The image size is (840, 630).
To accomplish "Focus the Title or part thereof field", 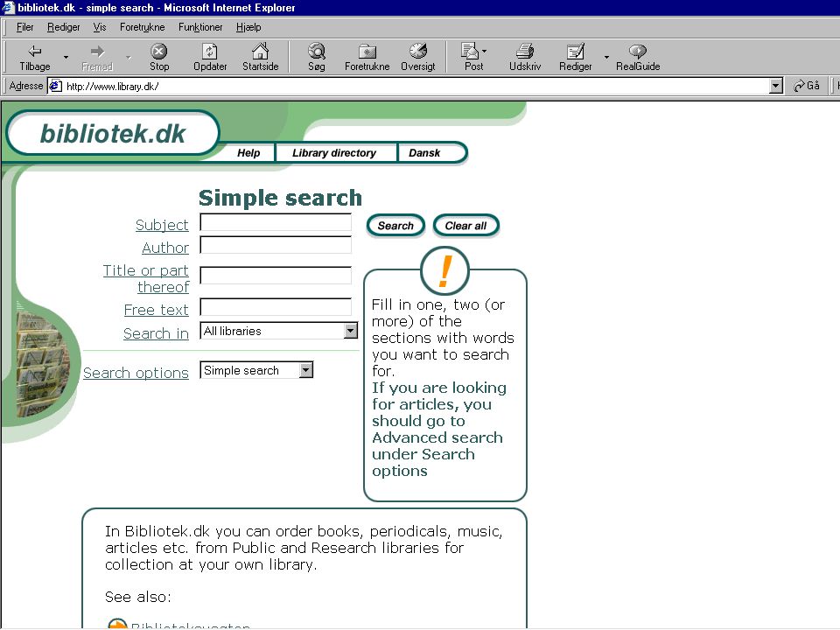I will click(276, 276).
